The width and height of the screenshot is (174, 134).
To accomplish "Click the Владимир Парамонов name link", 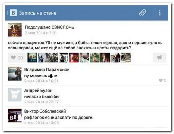I will 47,70.
